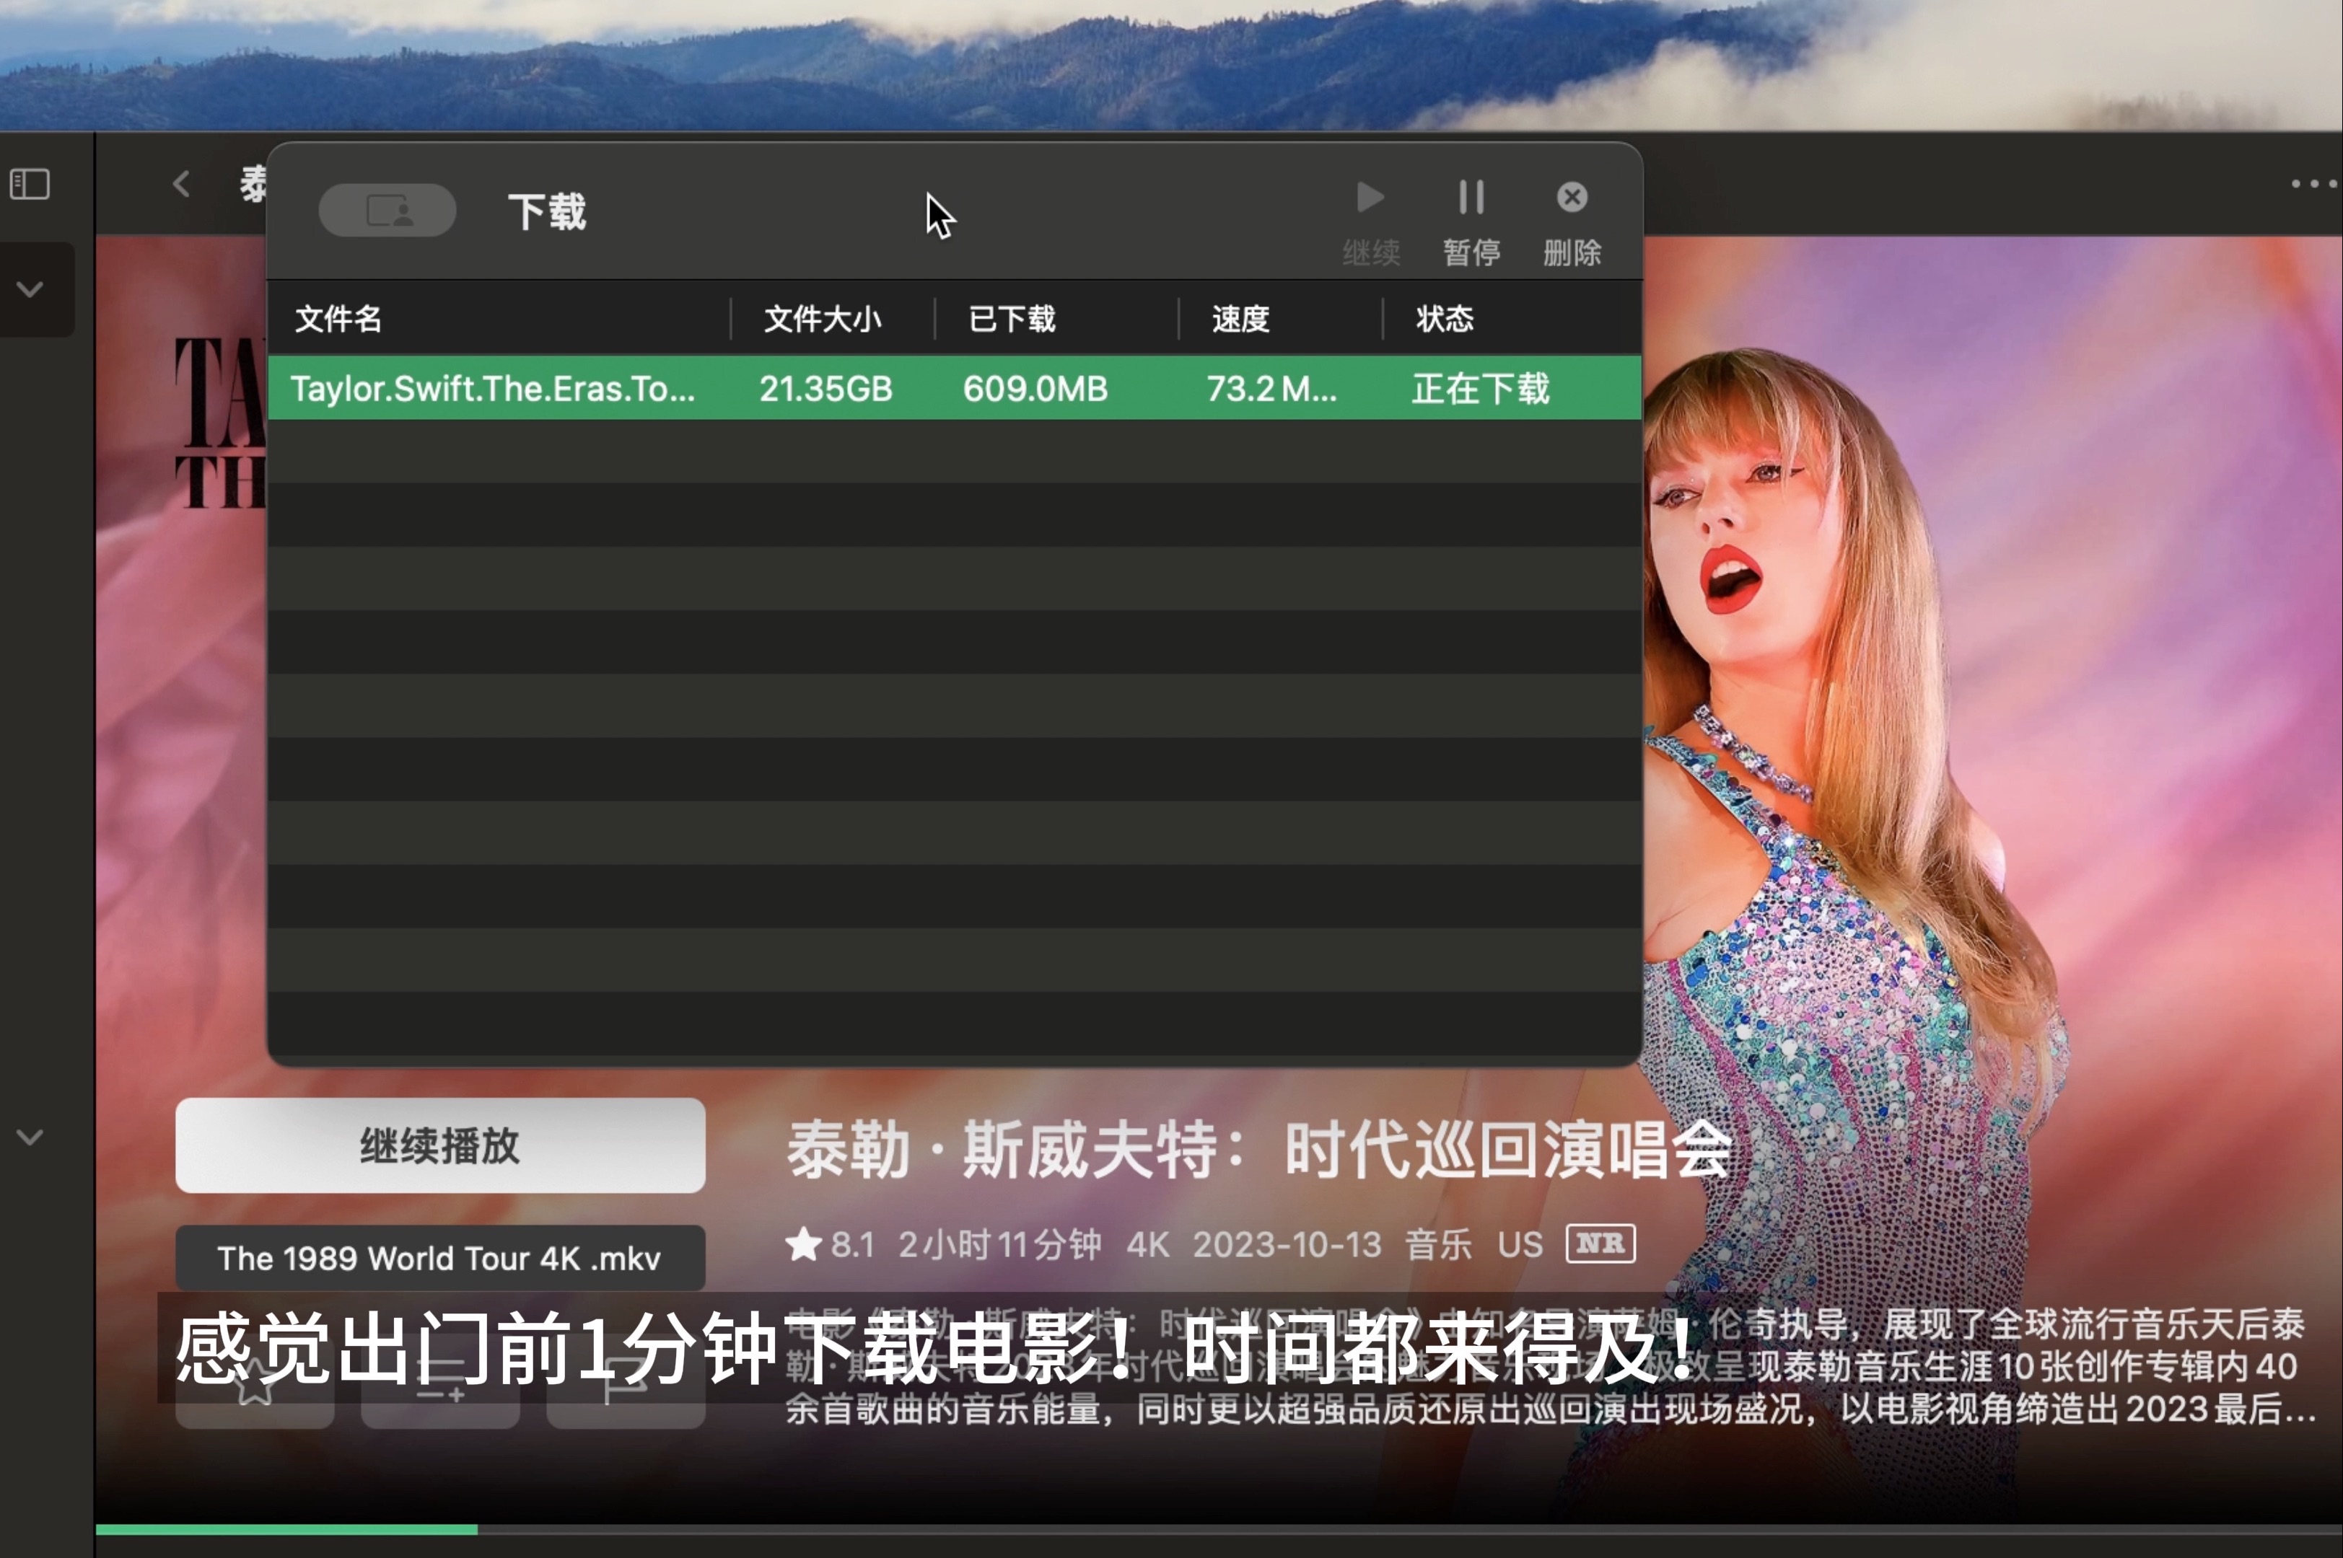
Task: Click the 609.0MB downloaded cell
Action: [x=1035, y=389]
